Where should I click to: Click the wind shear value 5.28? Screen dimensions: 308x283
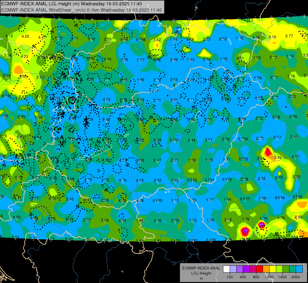pos(242,99)
